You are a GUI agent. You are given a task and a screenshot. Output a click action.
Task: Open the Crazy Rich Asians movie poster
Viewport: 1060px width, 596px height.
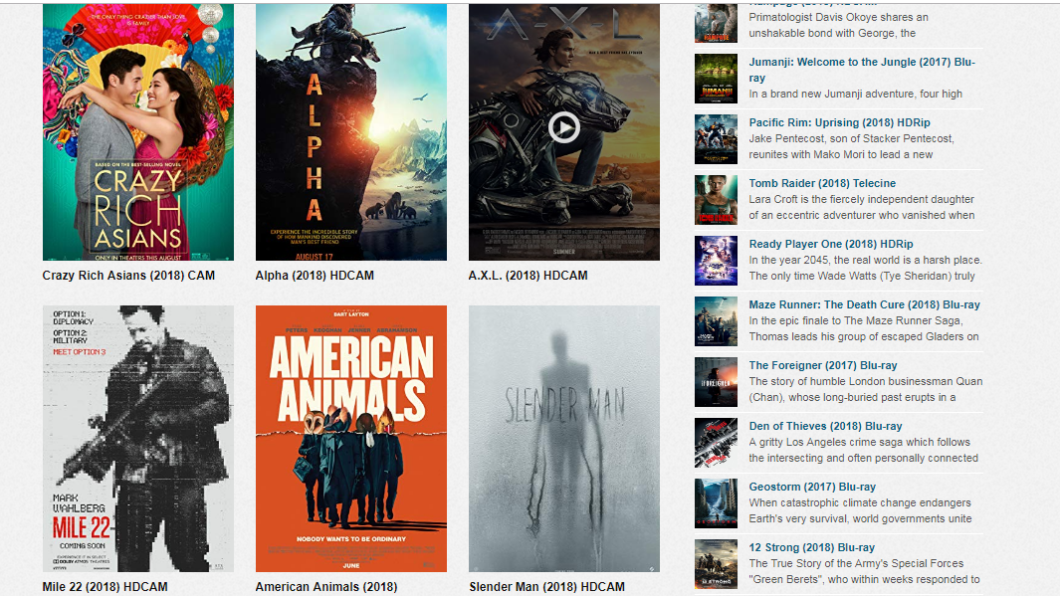[x=138, y=131]
